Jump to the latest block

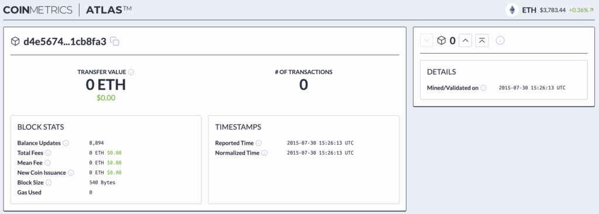482,40
